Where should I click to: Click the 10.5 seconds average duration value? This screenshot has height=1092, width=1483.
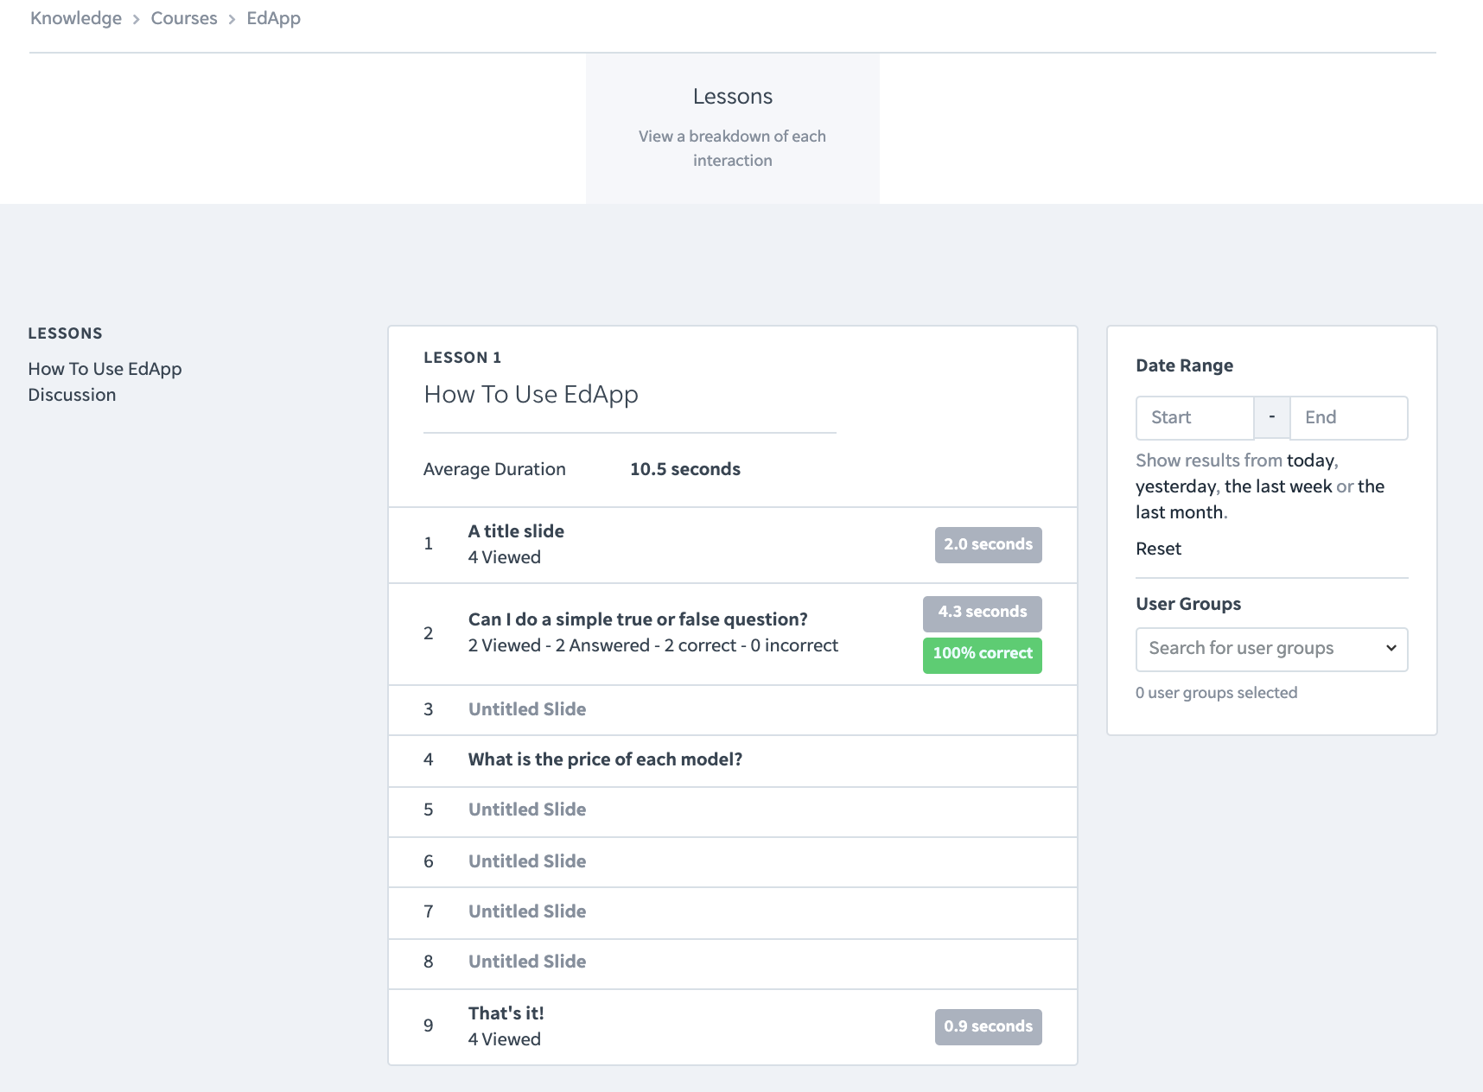(685, 469)
